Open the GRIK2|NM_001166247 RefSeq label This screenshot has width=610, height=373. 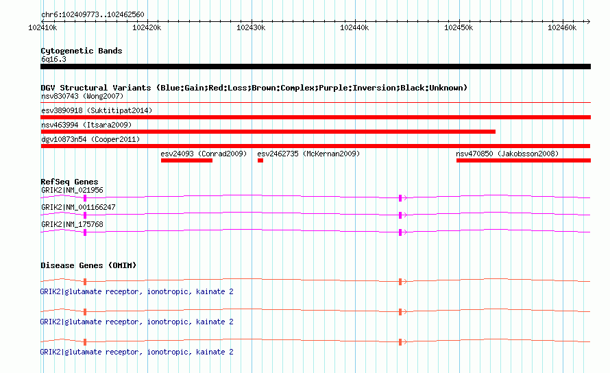78,207
